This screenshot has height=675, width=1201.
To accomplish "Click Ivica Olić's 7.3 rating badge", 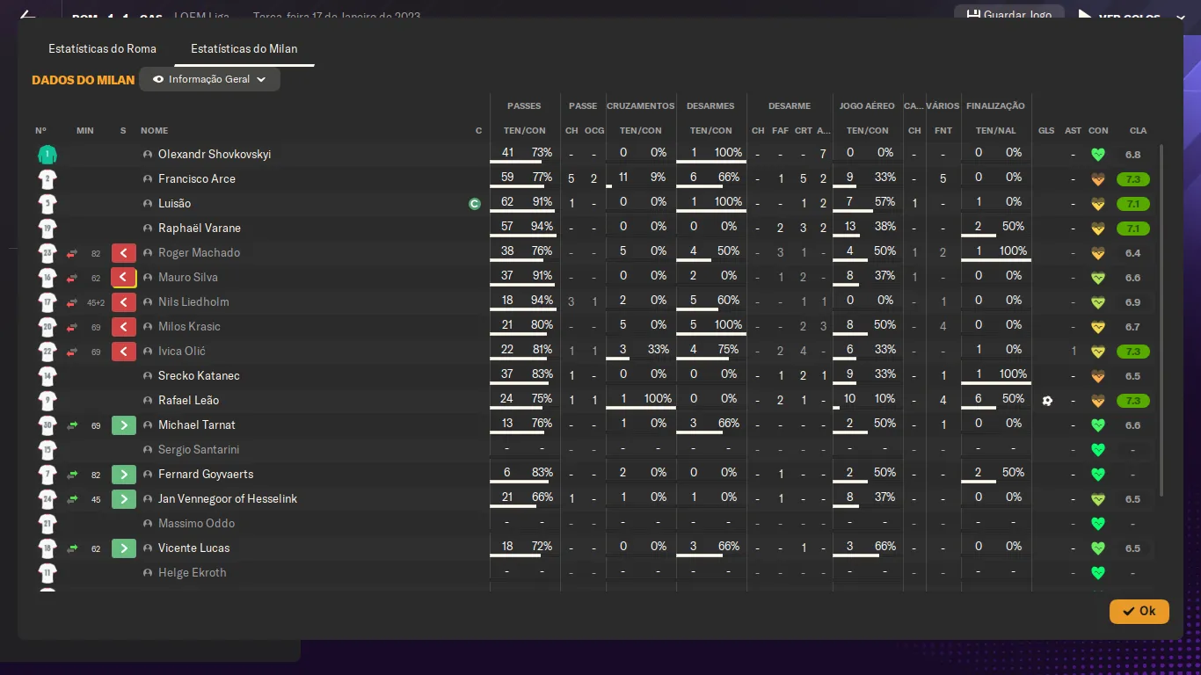I will click(1132, 352).
